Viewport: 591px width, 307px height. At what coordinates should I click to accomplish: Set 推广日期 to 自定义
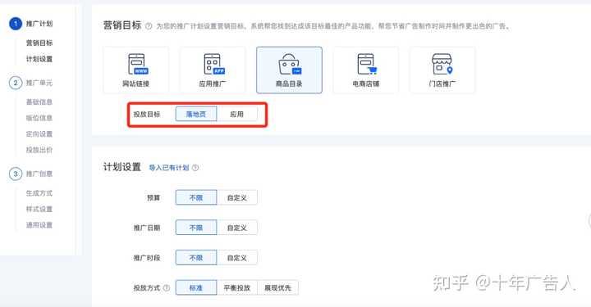pyautogui.click(x=237, y=228)
